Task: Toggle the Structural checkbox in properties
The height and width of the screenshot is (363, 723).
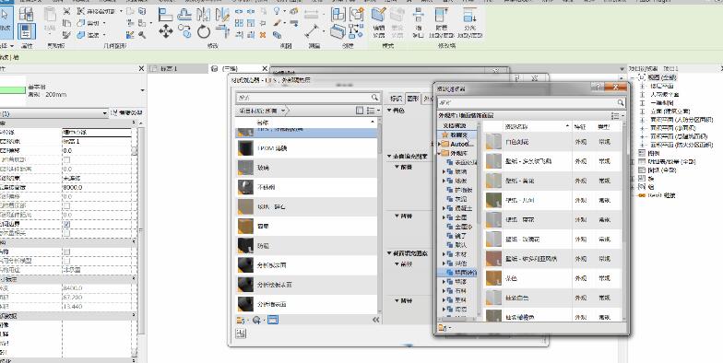Action: coord(66,252)
